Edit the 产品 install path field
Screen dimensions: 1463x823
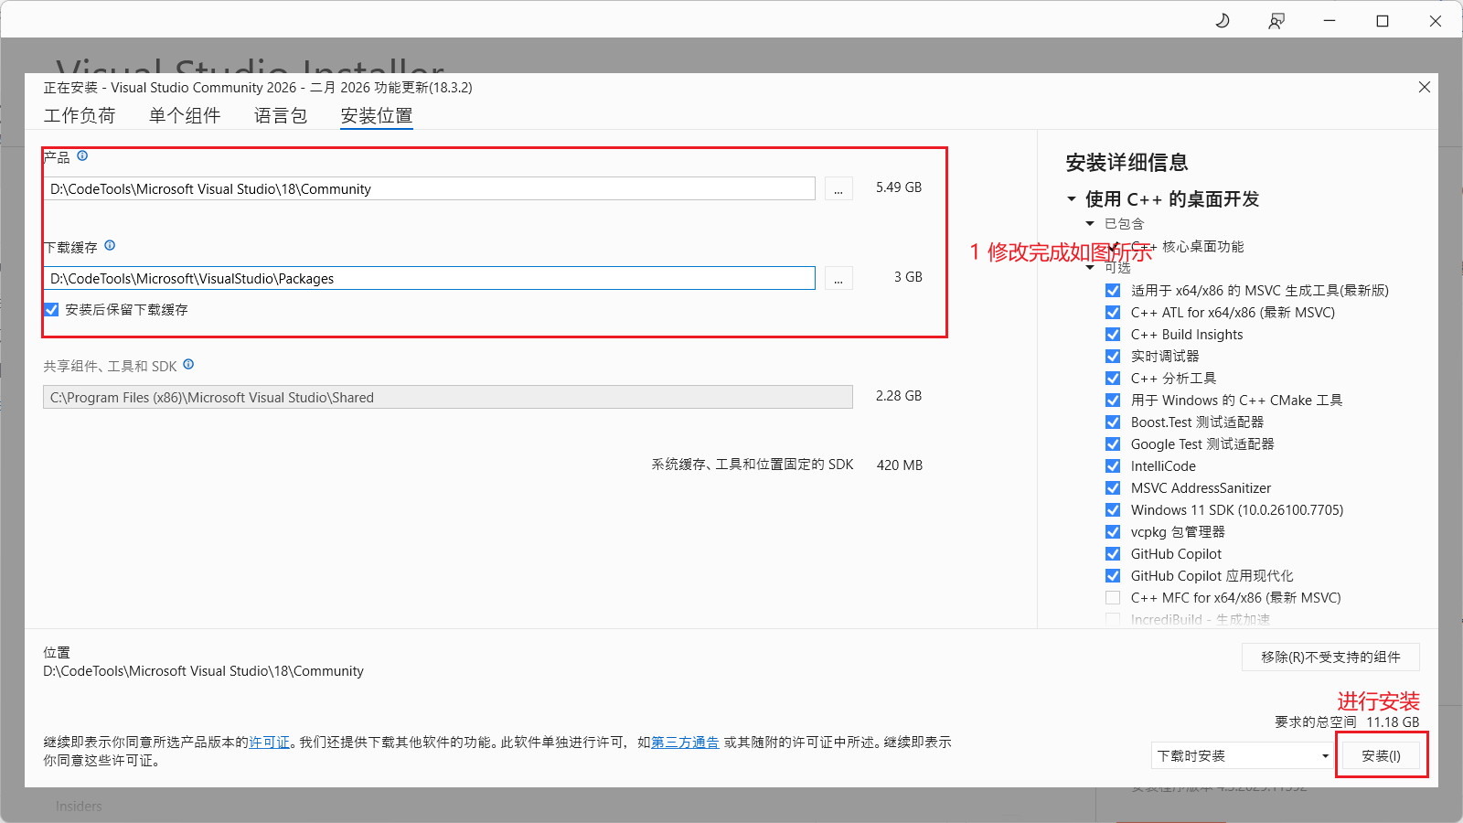(429, 188)
